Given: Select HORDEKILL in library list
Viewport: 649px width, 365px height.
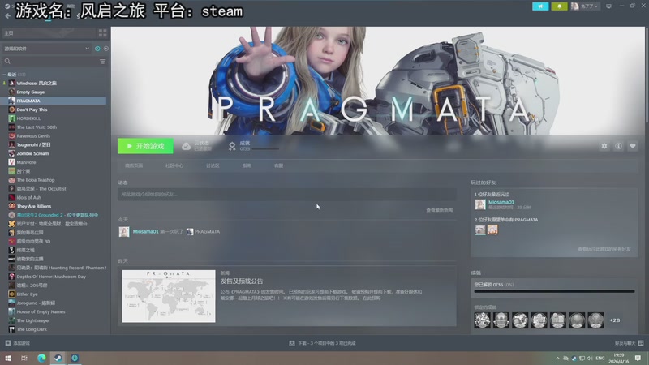Looking at the screenshot, I should coord(28,118).
